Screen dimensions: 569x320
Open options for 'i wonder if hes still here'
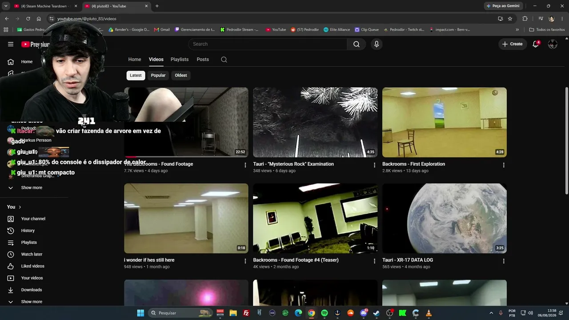tap(245, 261)
